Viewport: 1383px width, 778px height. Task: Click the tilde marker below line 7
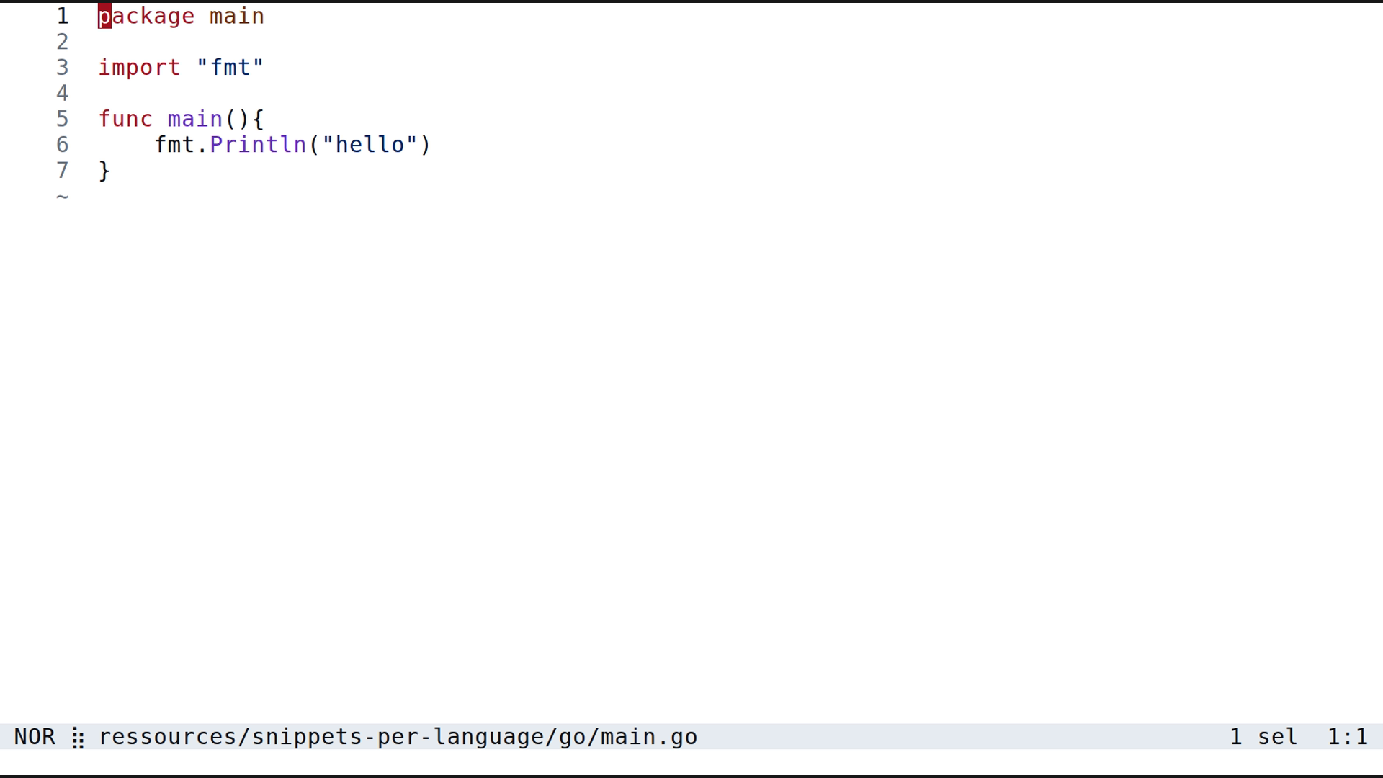pos(63,196)
